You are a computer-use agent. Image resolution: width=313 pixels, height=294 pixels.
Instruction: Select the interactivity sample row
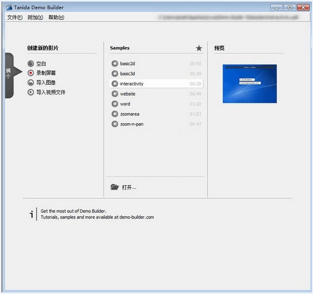(156, 83)
